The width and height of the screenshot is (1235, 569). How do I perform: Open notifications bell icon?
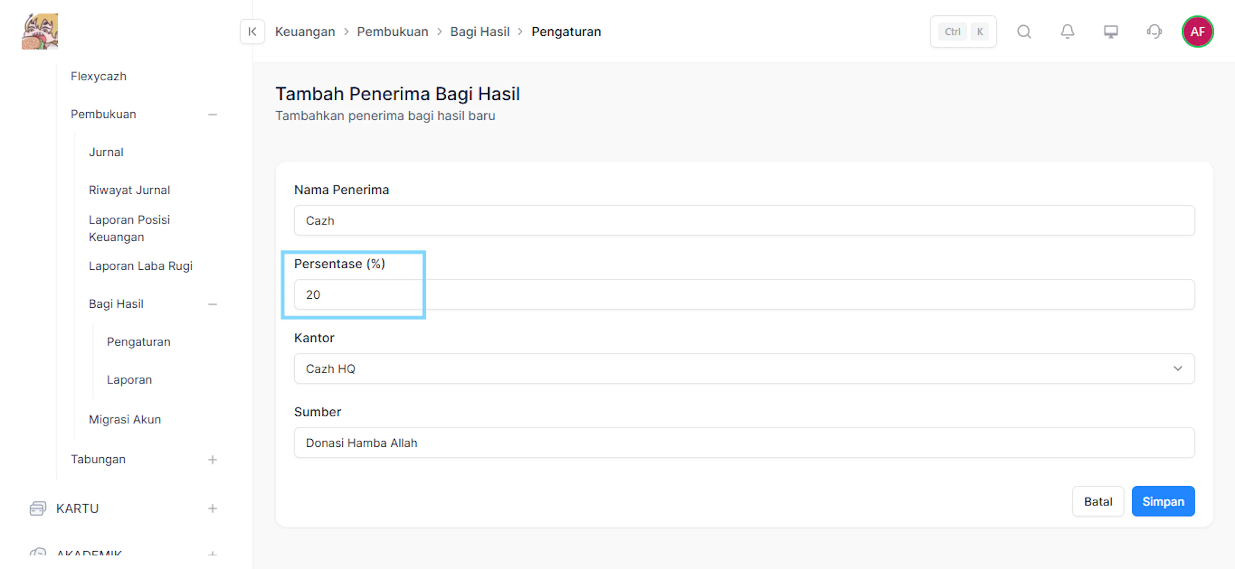pyautogui.click(x=1067, y=31)
